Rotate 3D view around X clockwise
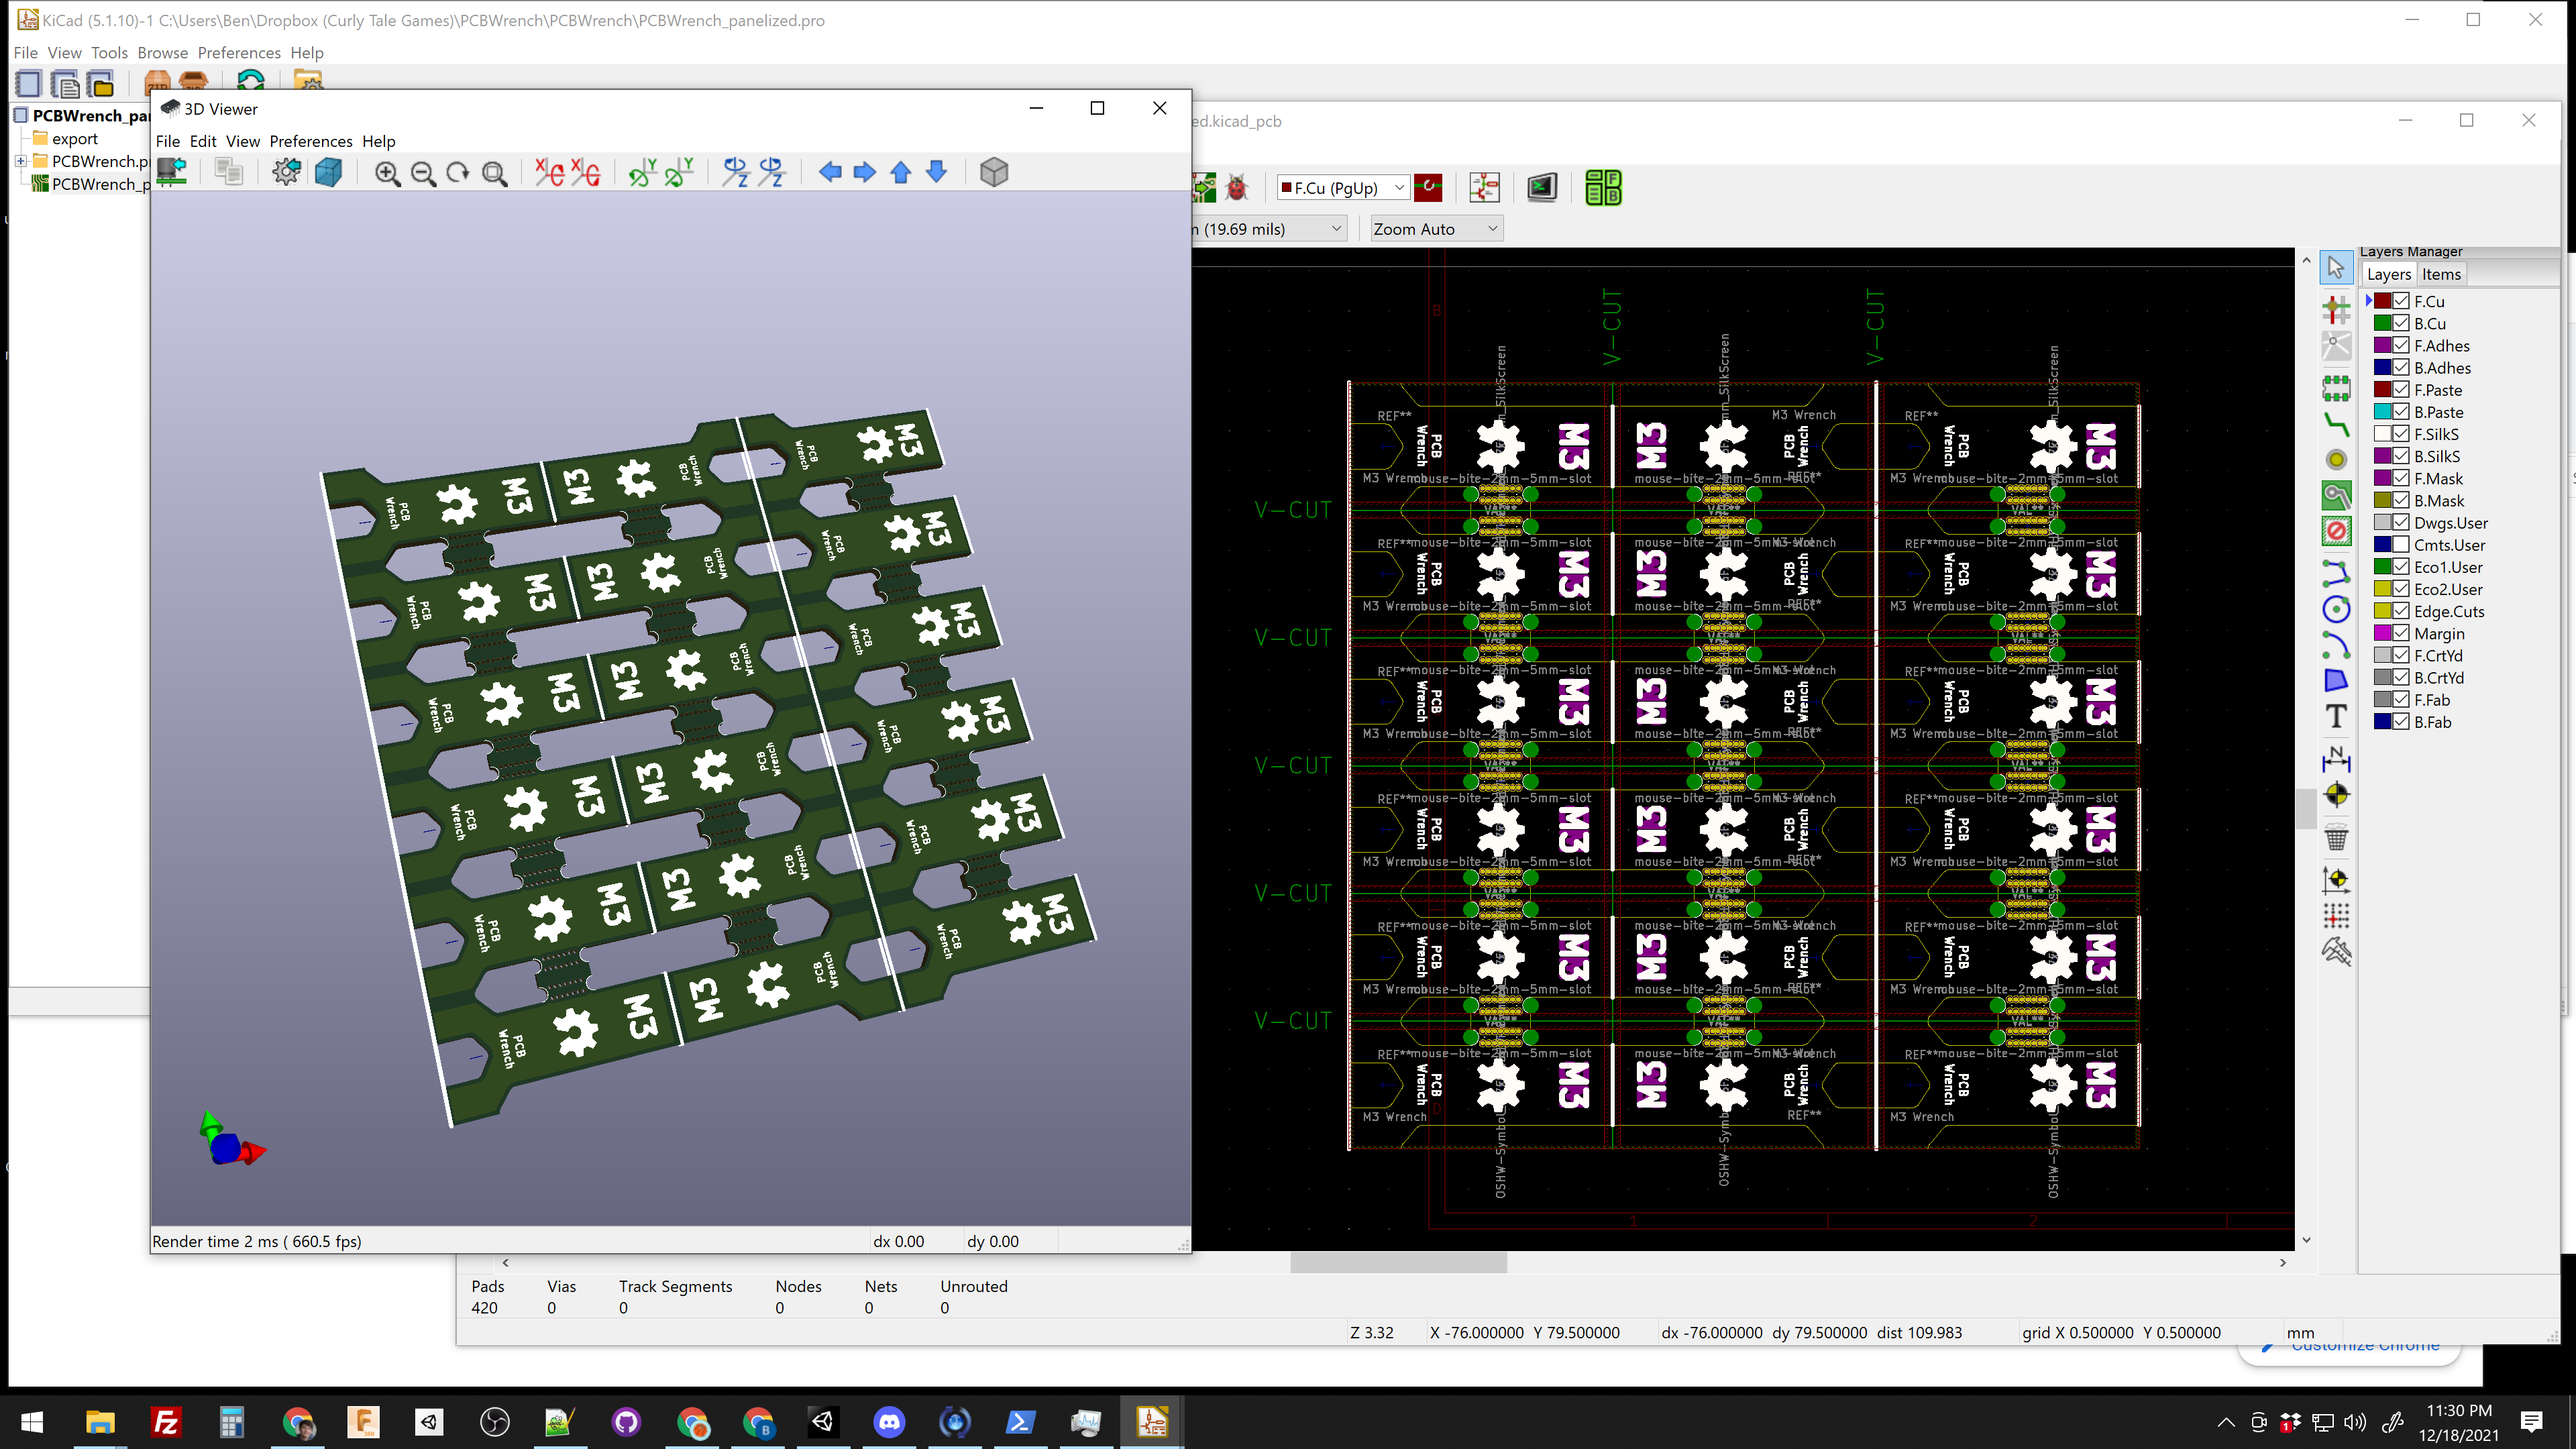This screenshot has width=2576, height=1449. (548, 173)
